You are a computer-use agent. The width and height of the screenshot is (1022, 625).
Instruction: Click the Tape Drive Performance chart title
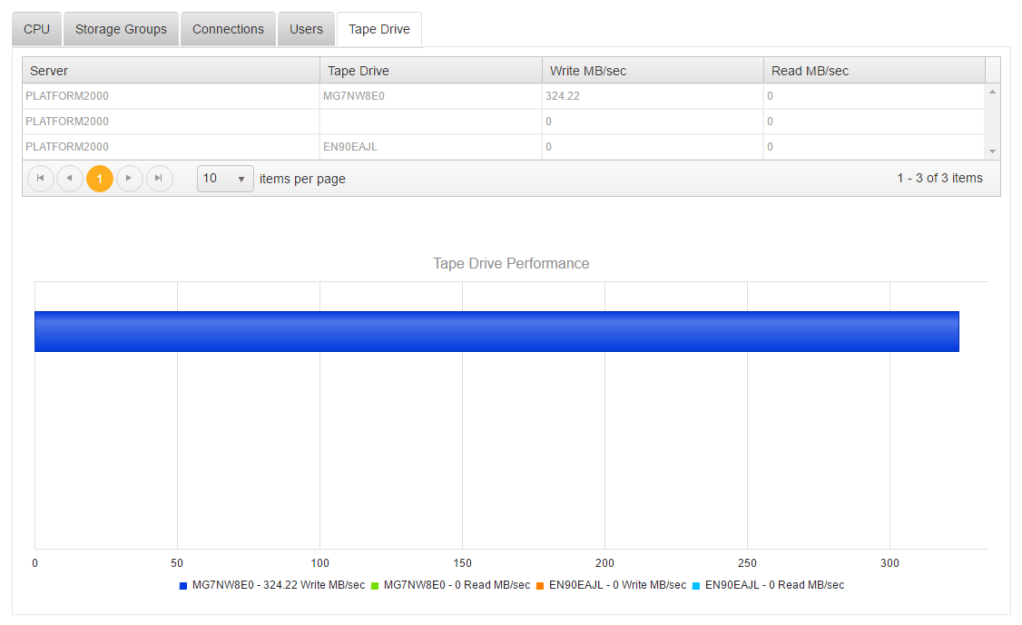tap(511, 263)
